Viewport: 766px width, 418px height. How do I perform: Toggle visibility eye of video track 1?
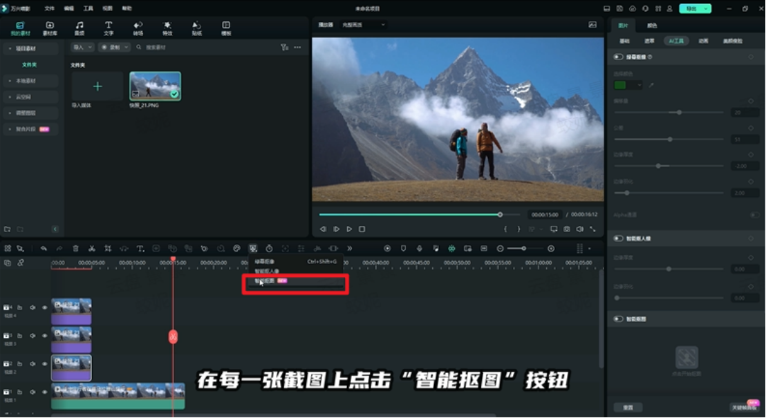click(44, 392)
